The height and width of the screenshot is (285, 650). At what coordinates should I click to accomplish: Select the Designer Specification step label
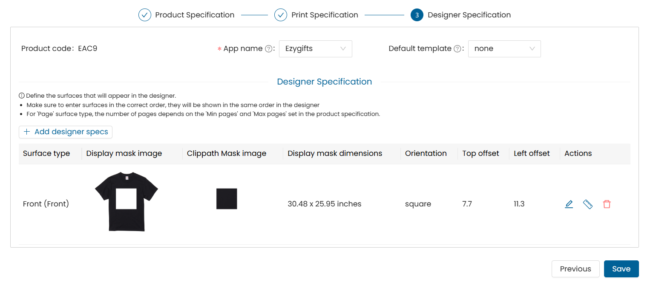point(469,15)
